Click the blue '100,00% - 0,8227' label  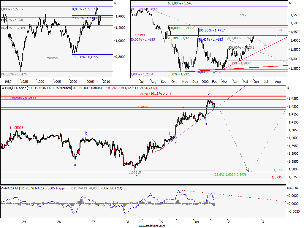click(85, 57)
